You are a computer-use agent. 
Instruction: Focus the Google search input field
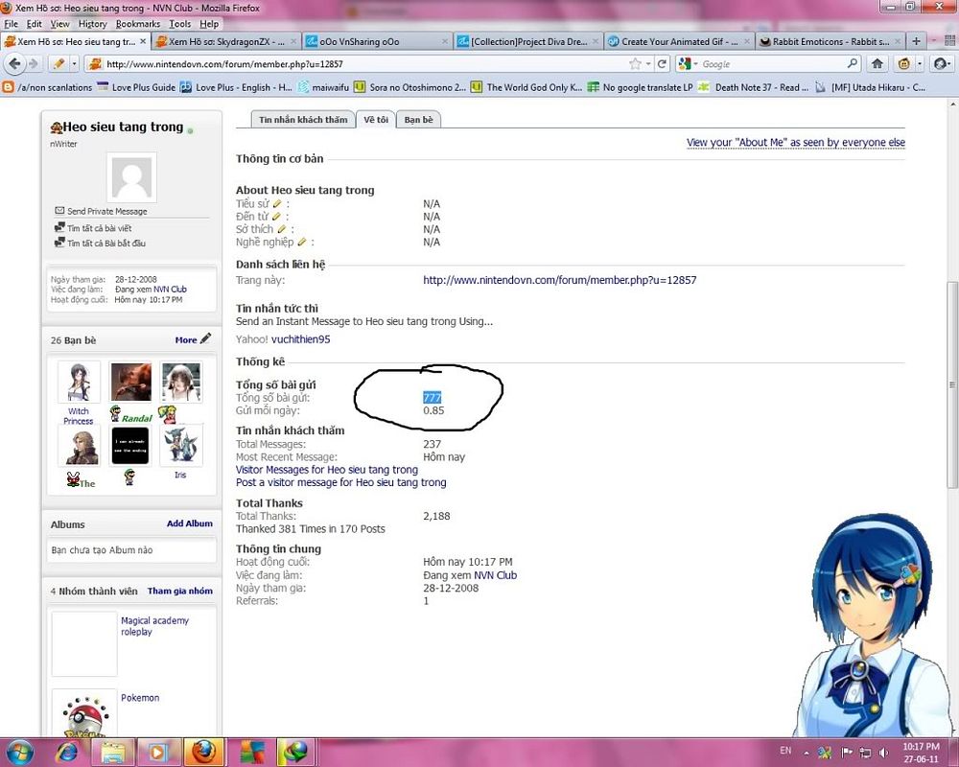[773, 63]
